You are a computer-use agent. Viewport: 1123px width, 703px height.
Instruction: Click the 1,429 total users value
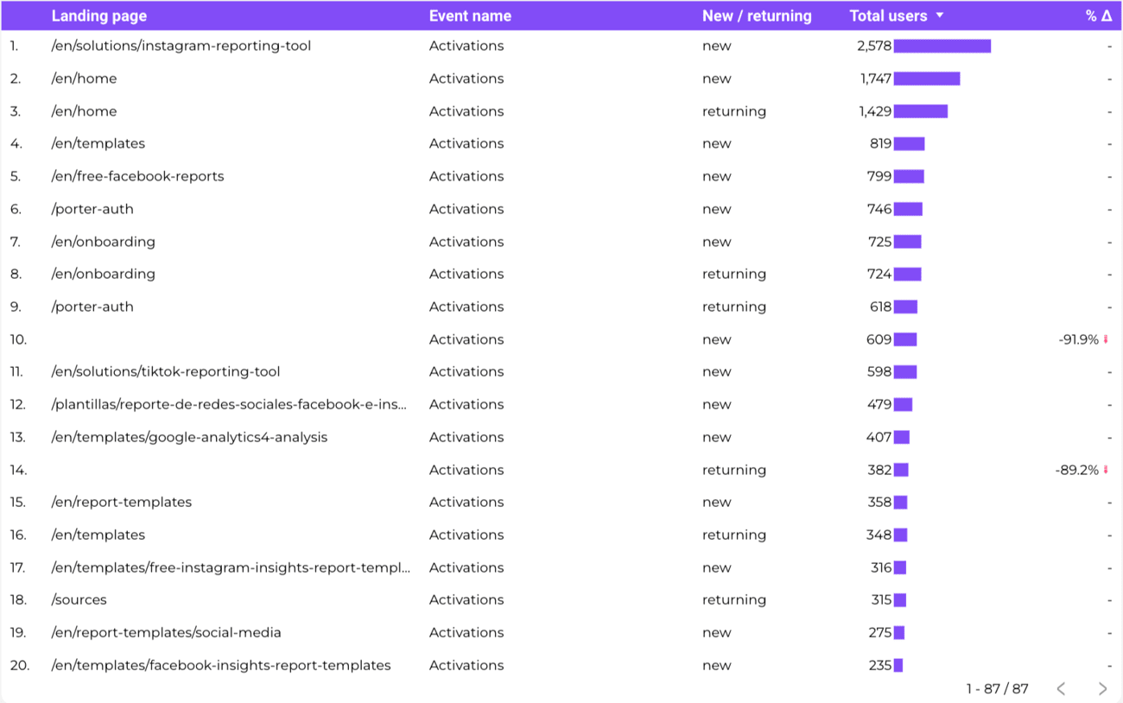coord(876,111)
